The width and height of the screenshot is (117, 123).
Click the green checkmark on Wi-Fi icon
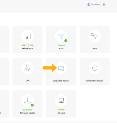[66, 41]
